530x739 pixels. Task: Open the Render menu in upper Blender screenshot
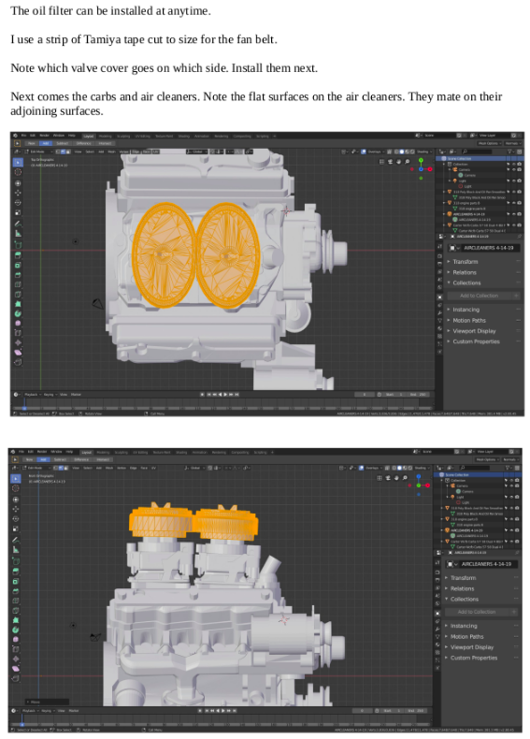point(44,136)
